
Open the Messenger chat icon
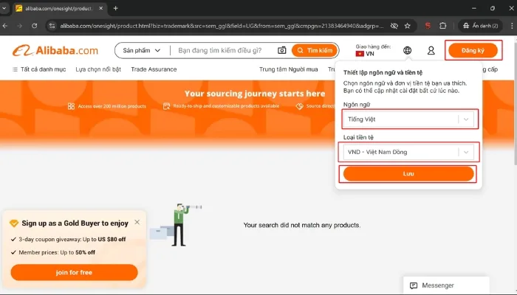click(414, 285)
